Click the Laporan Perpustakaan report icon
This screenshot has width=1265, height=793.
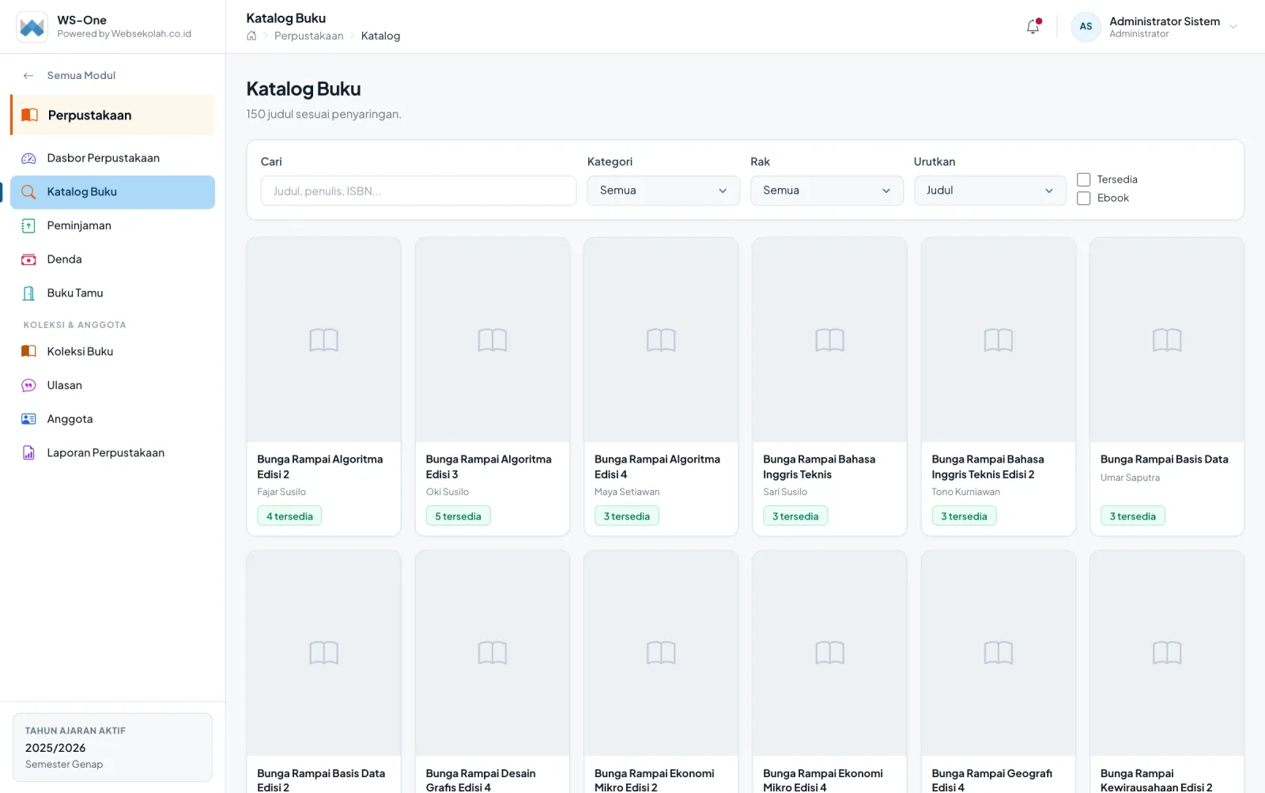28,453
